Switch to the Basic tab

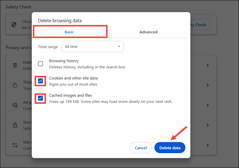(69, 32)
